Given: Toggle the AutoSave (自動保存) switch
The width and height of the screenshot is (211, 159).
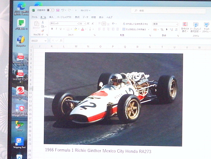Looking at the screenshot, I should click(51, 10).
